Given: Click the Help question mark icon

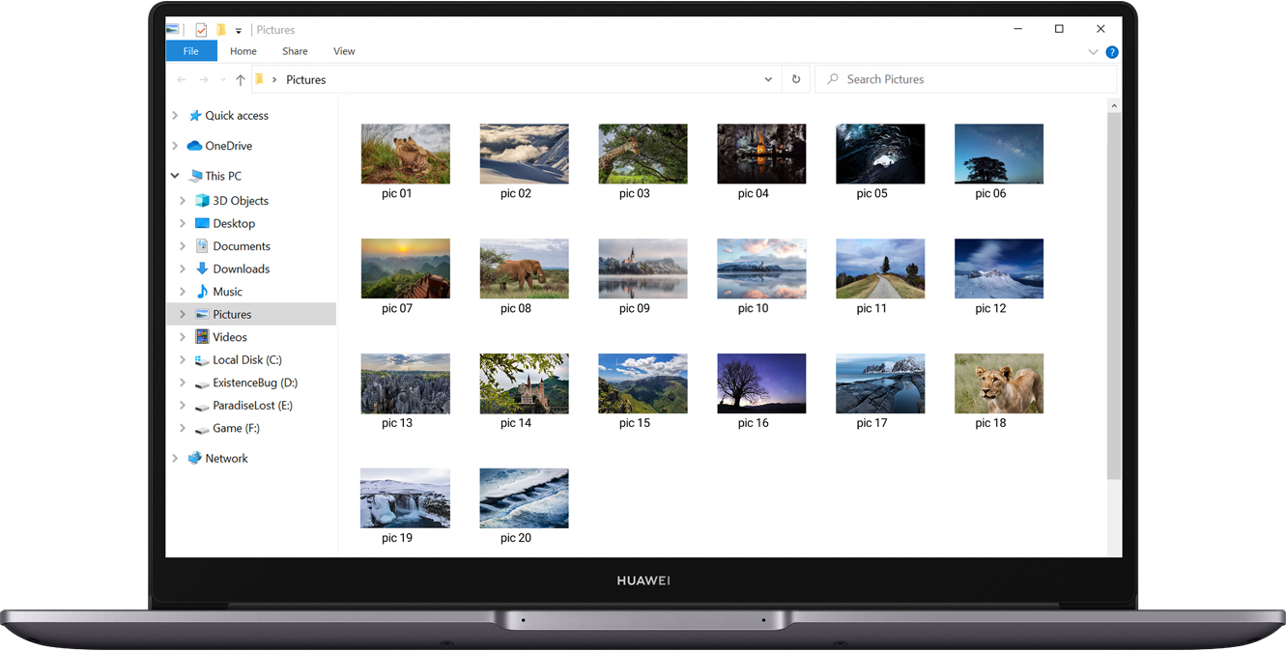Looking at the screenshot, I should (x=1111, y=51).
